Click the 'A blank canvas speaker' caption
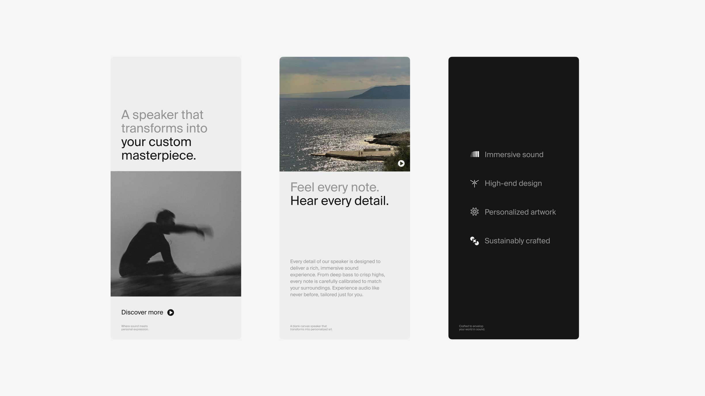The width and height of the screenshot is (705, 396). 311,328
